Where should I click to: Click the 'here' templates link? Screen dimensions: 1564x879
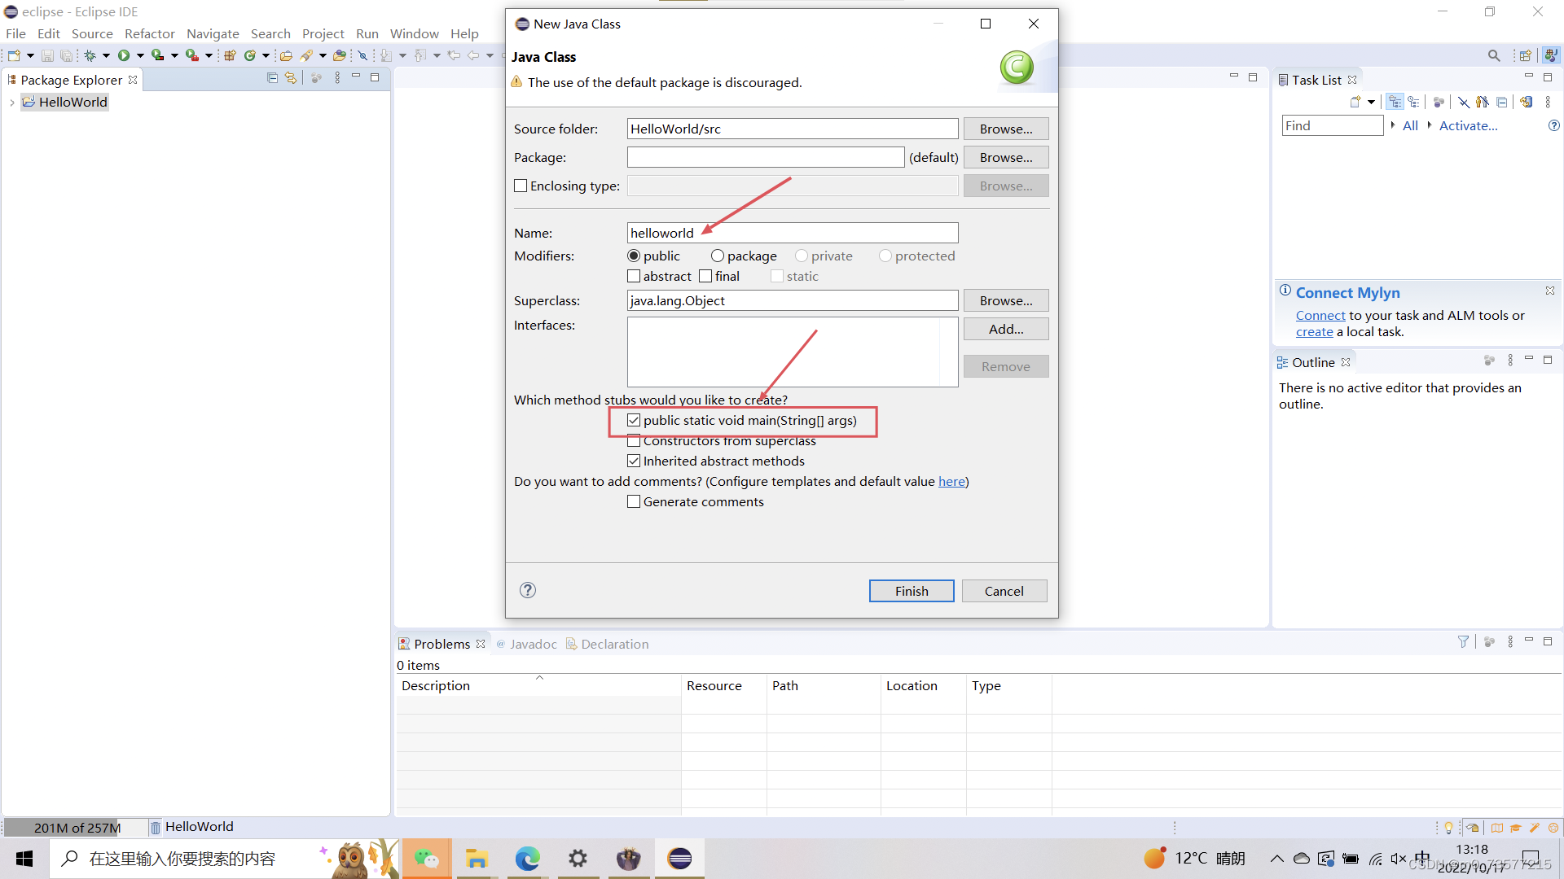(x=951, y=481)
